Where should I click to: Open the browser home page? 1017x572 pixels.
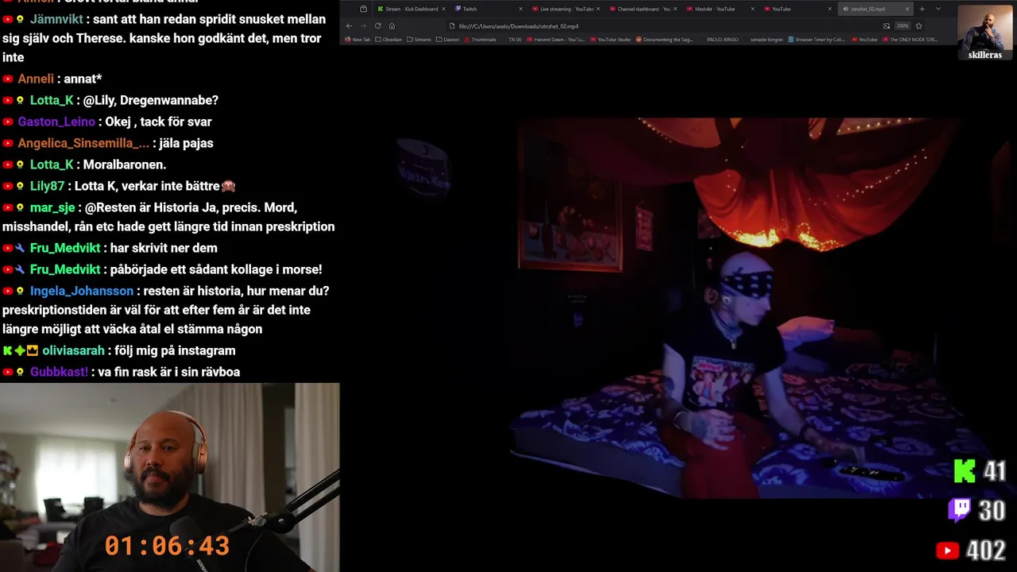pos(392,26)
